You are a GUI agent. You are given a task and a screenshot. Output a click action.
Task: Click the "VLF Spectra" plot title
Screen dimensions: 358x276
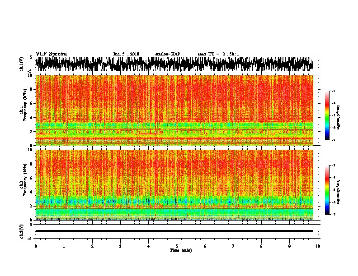click(51, 54)
